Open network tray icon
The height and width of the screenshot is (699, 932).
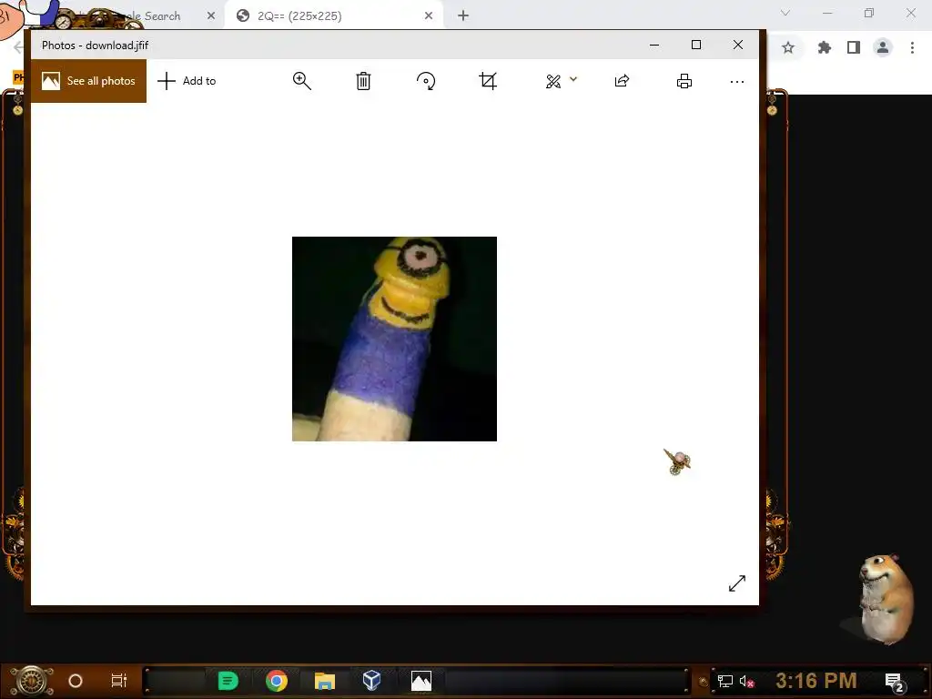pos(725,681)
